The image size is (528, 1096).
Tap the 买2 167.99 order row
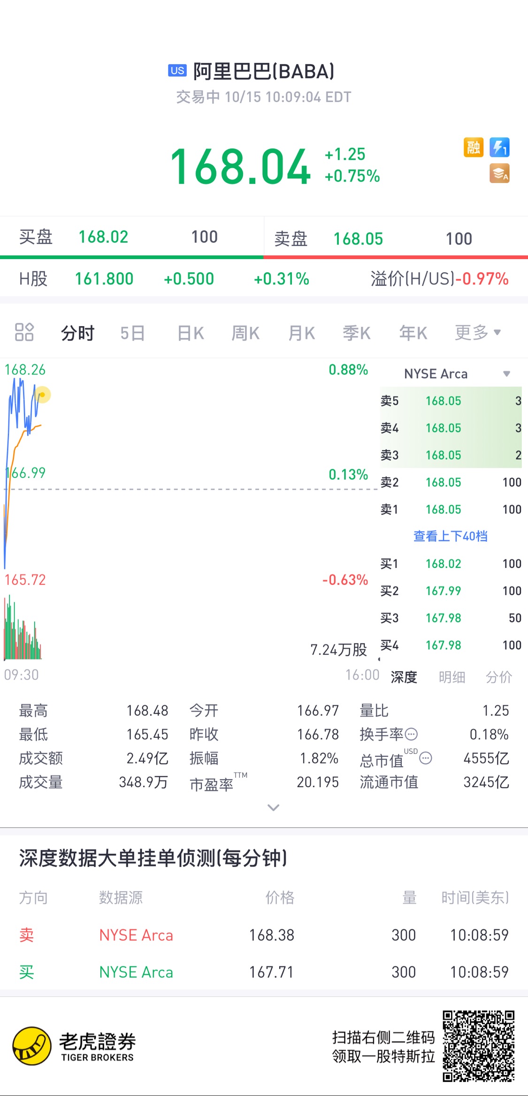(451, 591)
